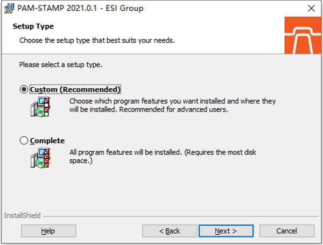Click the Complete option description text
This screenshot has height=245, width=323.
(163, 156)
